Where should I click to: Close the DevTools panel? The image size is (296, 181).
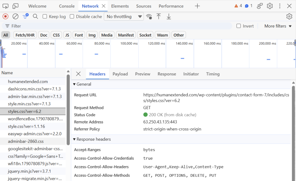[x=289, y=6]
